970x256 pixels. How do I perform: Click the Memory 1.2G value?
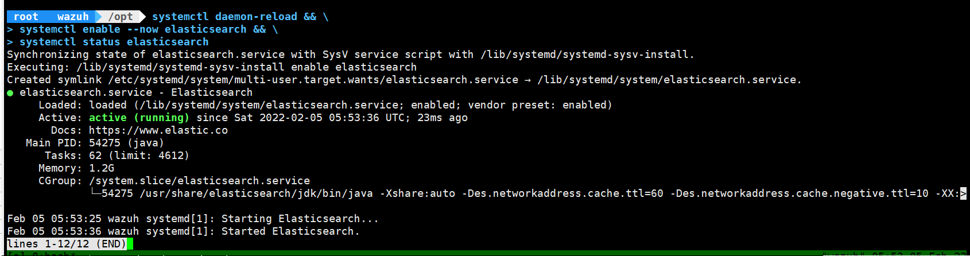[102, 168]
